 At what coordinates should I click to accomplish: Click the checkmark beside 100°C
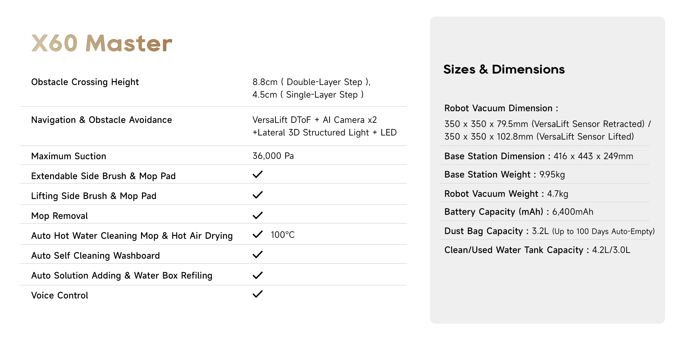(258, 234)
